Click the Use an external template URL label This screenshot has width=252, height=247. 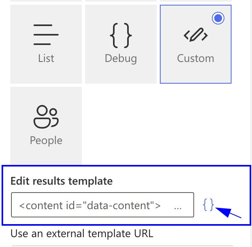[82, 234]
